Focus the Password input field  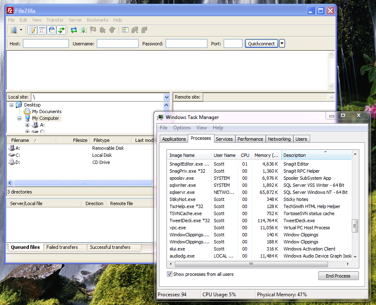point(186,44)
